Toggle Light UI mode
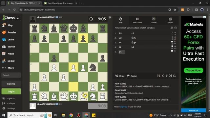 click(x=9, y=98)
